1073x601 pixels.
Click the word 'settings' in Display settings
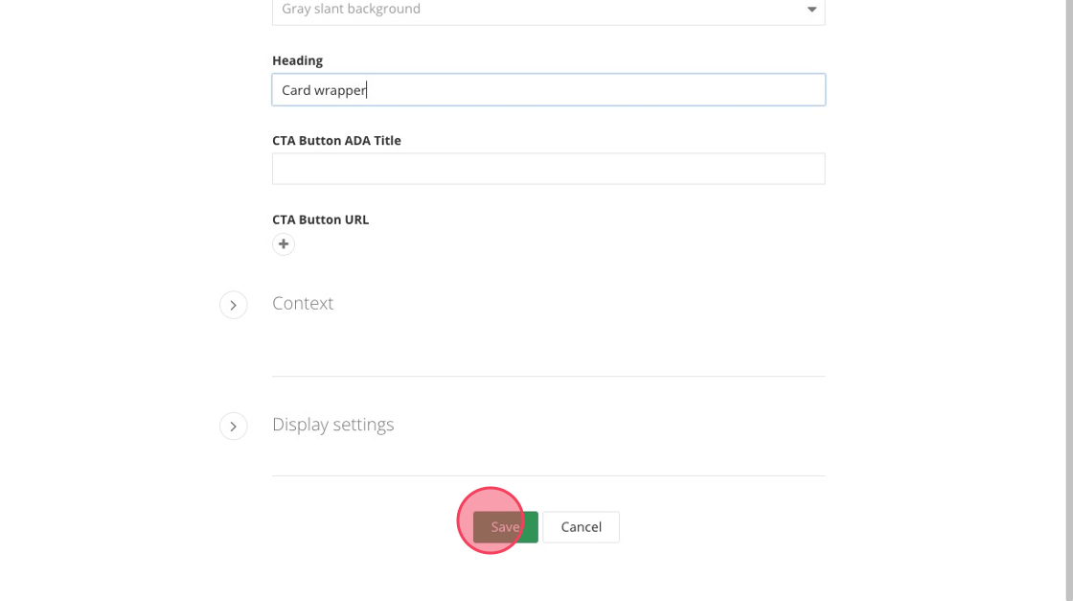tap(363, 425)
